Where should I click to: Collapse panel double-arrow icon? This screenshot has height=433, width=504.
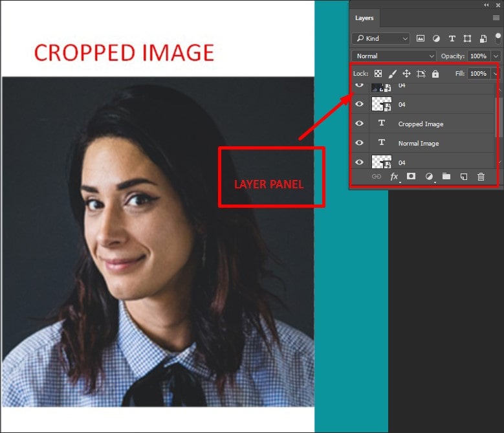tap(487, 5)
